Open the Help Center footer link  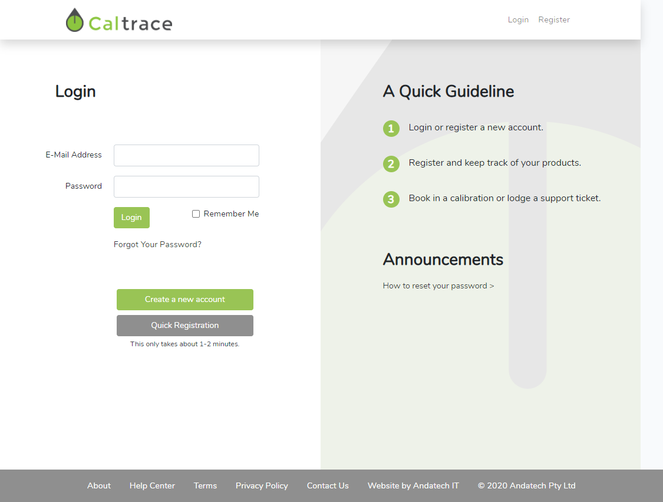(152, 485)
